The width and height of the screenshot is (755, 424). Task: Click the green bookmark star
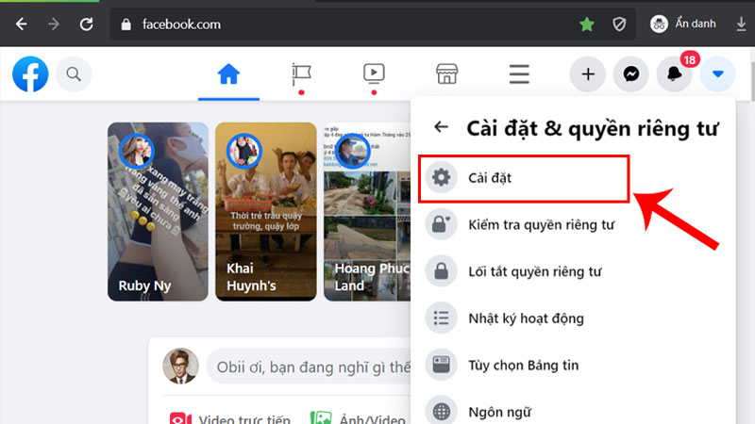586,24
